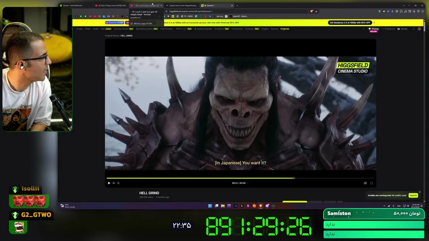Viewport: 429px width, 241px height.
Task: Click the video frame of Hell Grind
Action: [240, 113]
